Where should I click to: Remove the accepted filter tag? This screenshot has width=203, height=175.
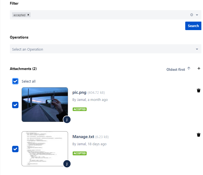(28, 15)
